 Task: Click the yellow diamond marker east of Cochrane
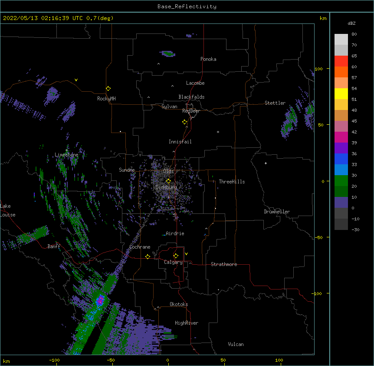(148, 256)
